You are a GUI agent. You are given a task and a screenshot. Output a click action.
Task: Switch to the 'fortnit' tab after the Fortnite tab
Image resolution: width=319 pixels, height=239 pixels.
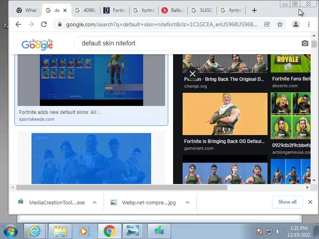coord(144,10)
